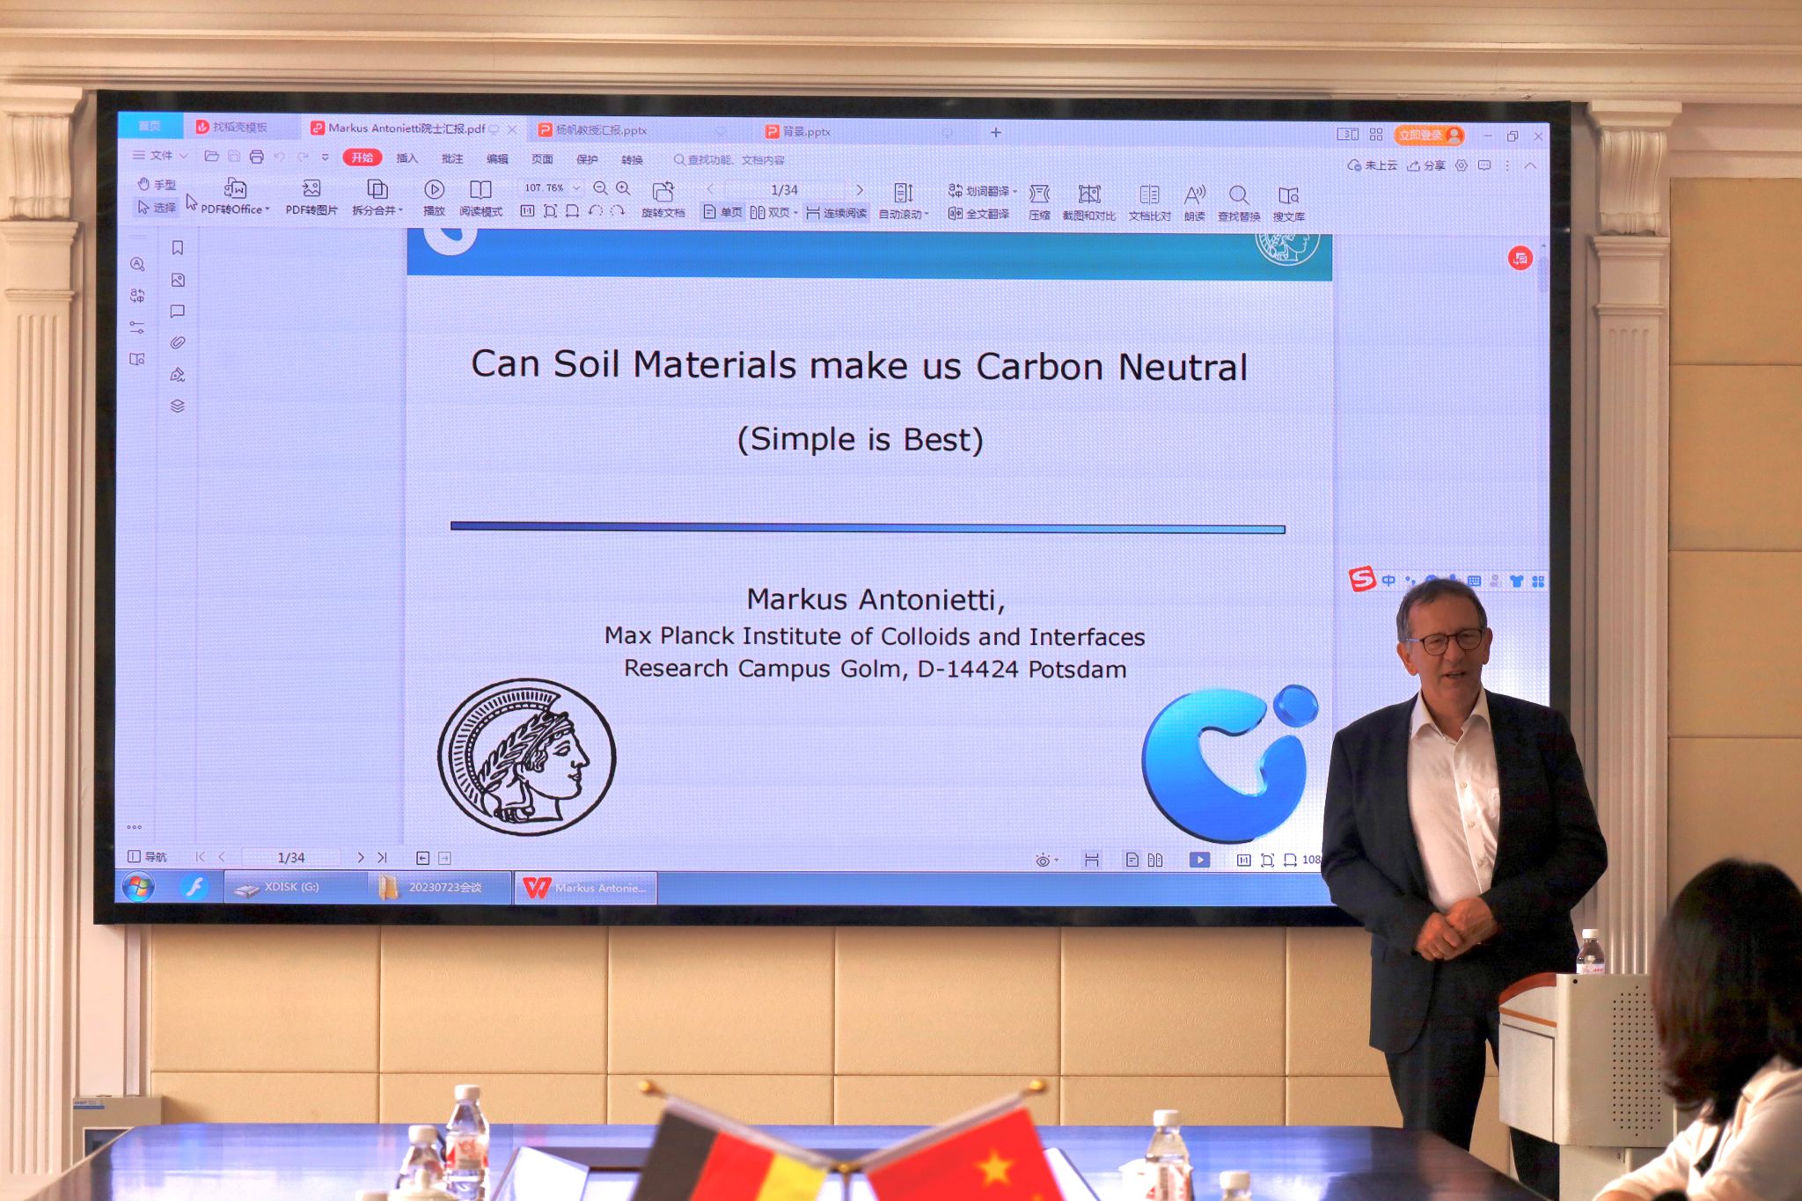Image resolution: width=1802 pixels, height=1201 pixels.
Task: Open 查找替换 find and replace
Action: [1238, 195]
